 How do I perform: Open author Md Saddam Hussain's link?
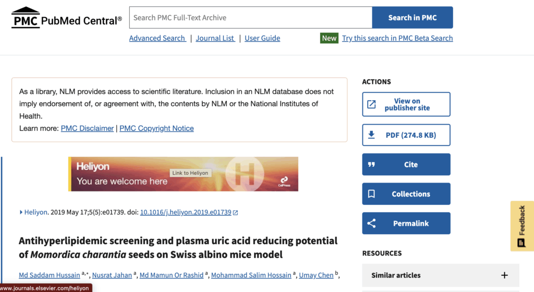point(50,275)
